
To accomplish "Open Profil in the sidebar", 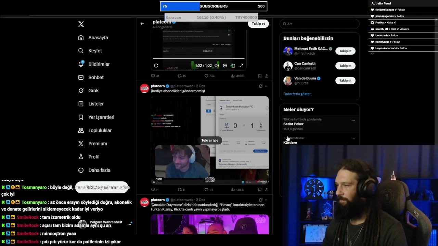I will coord(89,157).
